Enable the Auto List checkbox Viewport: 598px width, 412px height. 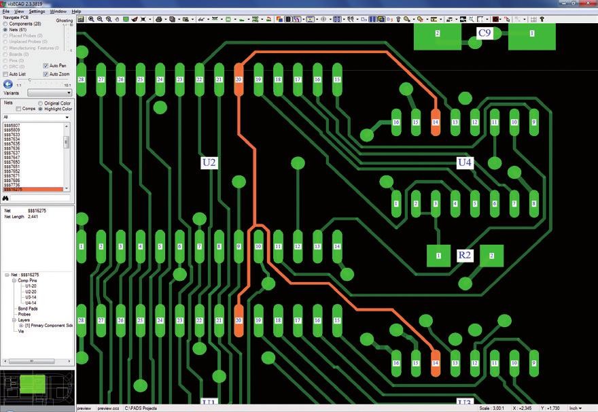[x=6, y=73]
